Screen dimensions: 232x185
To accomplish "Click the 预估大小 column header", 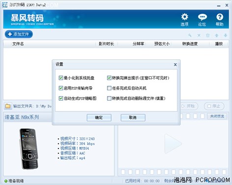I will pyautogui.click(x=162, y=44).
